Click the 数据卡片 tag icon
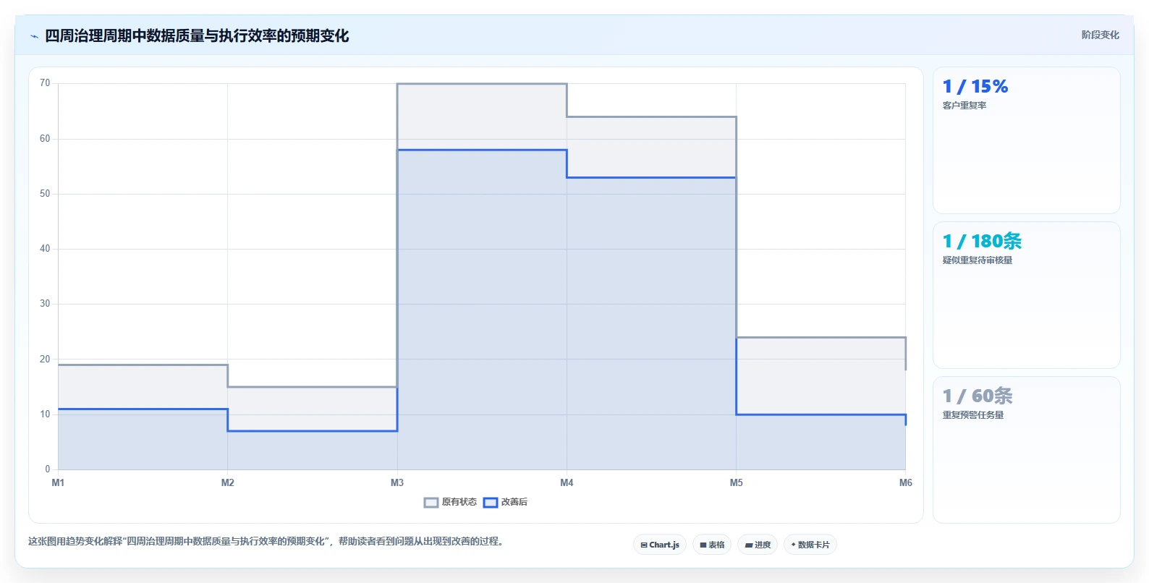The height and width of the screenshot is (583, 1149). click(794, 545)
